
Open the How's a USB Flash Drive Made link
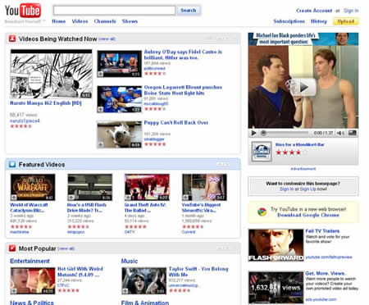pos(87,207)
